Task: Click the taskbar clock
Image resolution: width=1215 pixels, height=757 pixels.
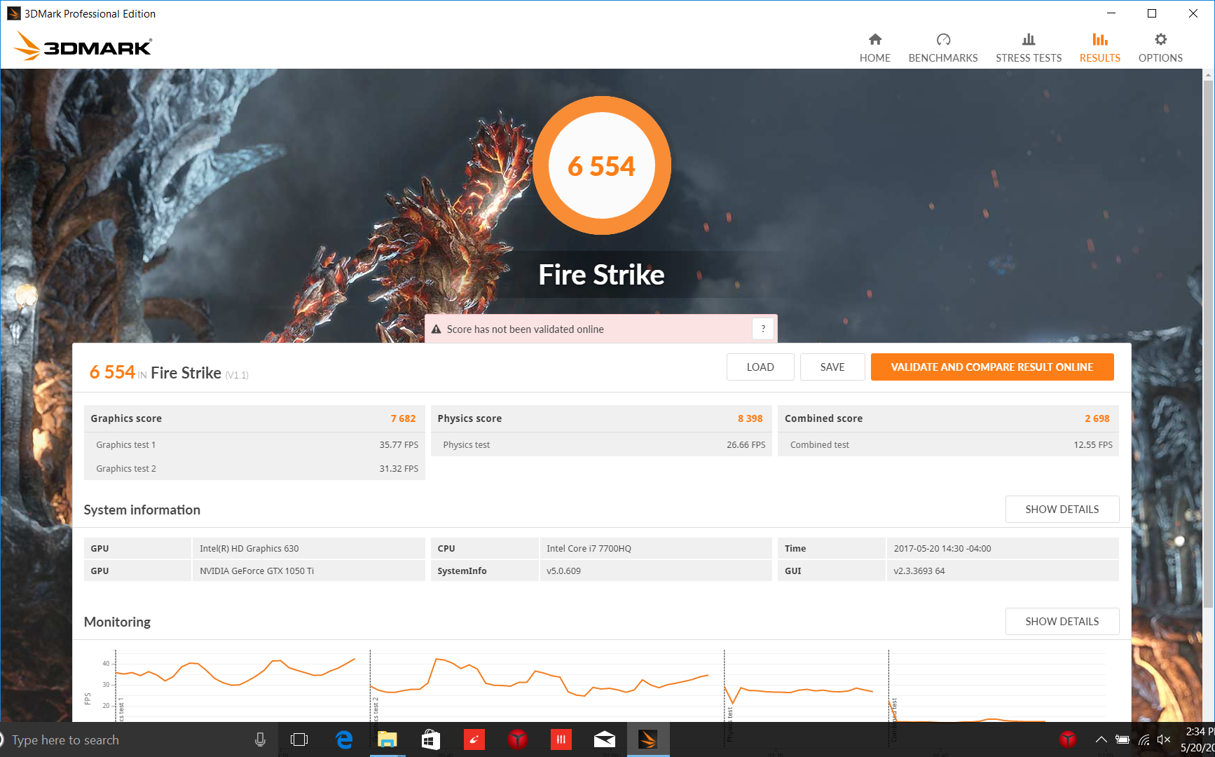Action: 1197,739
